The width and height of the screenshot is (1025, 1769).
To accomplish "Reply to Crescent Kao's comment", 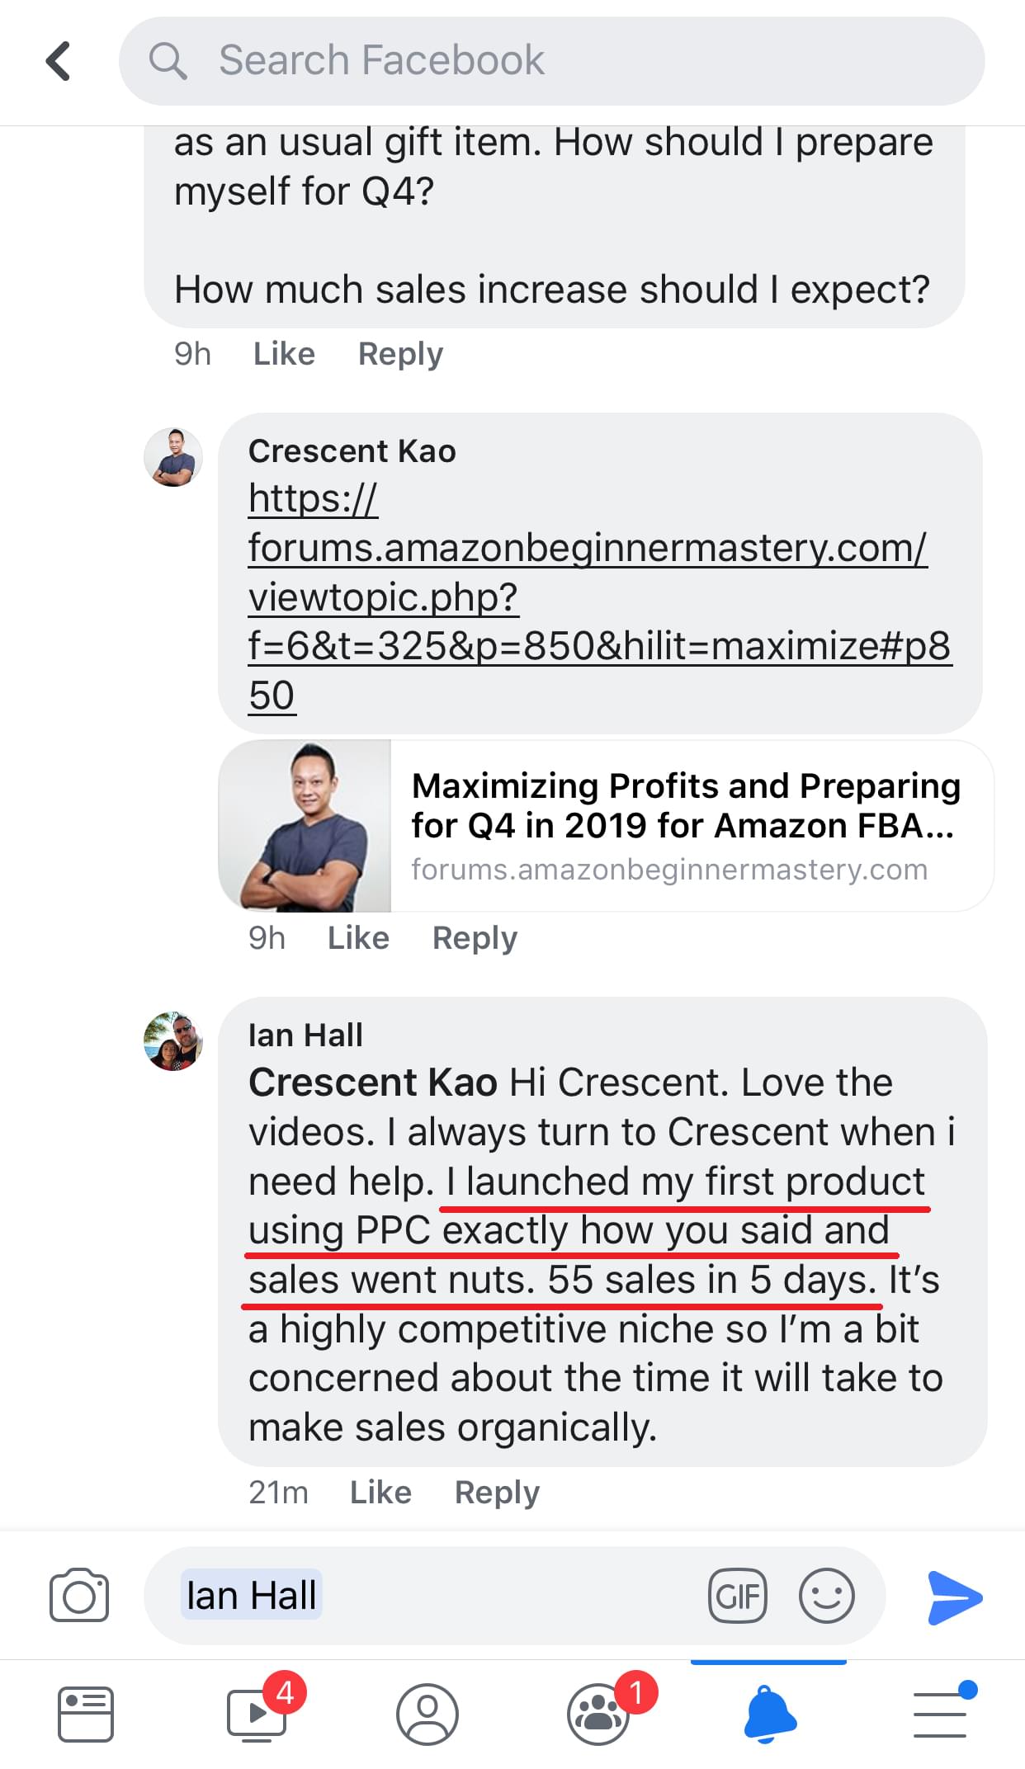I will pyautogui.click(x=475, y=938).
